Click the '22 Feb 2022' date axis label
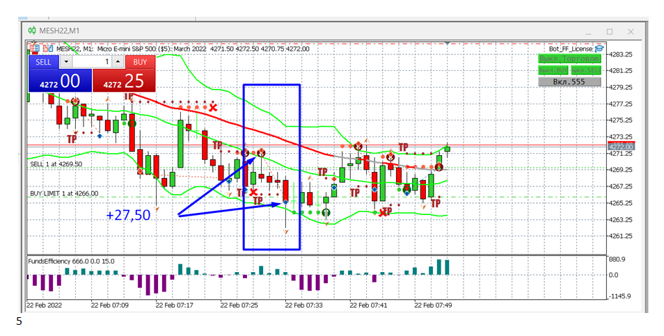Screen dimensions: 664x336 pos(44,305)
